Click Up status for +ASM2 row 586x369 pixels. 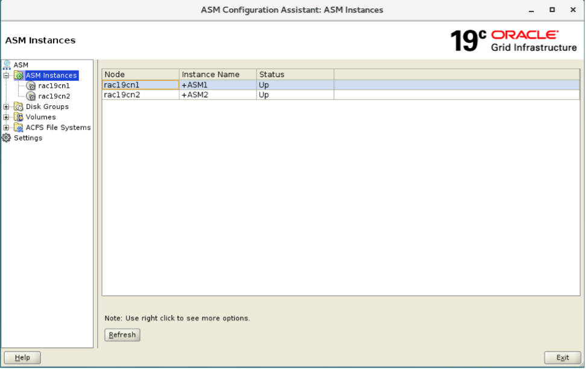coord(295,95)
